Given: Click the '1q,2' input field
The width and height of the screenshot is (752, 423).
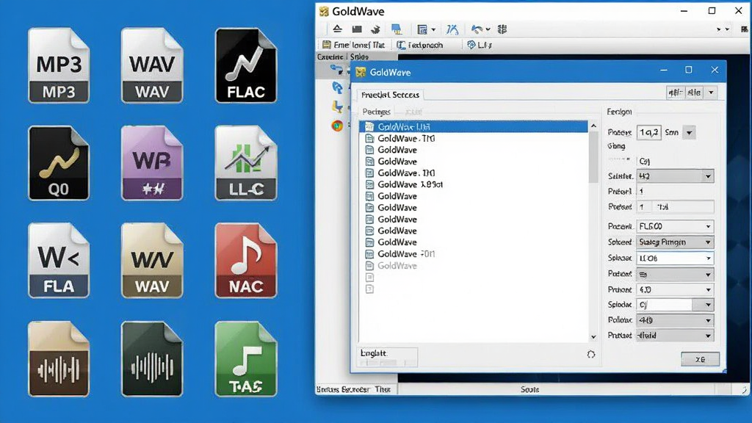Looking at the screenshot, I should click(x=648, y=132).
